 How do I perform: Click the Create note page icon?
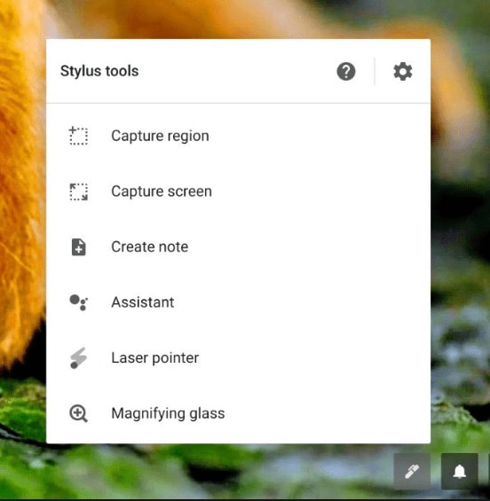tap(78, 247)
